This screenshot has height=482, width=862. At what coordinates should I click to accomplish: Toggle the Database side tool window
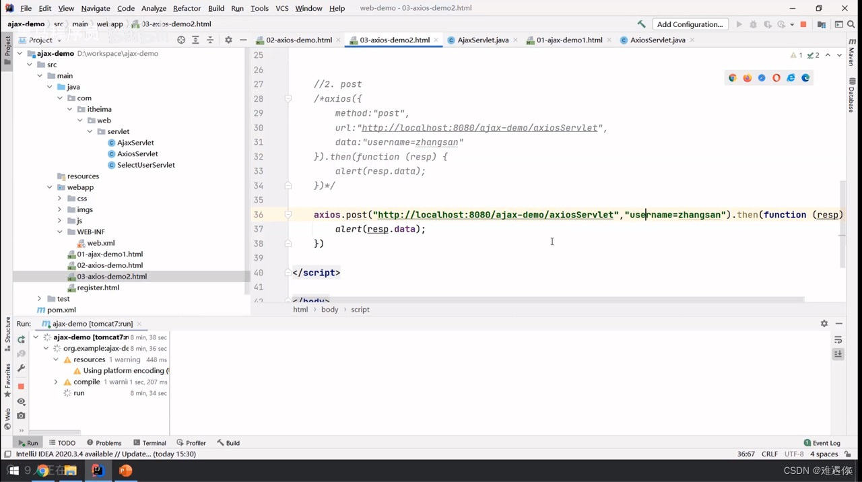pos(853,96)
